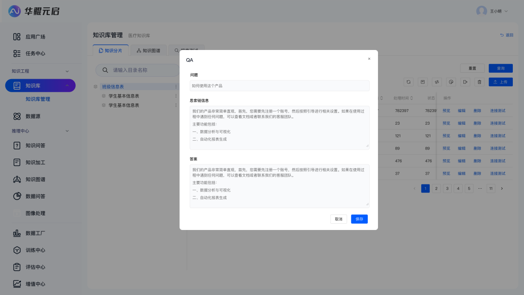Click the refresh icon above the data table
The height and width of the screenshot is (295, 524).
click(x=409, y=82)
